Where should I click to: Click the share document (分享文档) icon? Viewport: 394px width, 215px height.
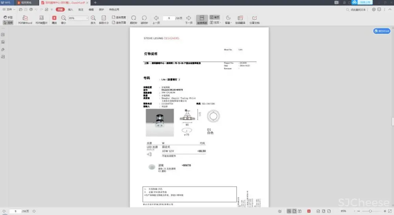point(254,20)
